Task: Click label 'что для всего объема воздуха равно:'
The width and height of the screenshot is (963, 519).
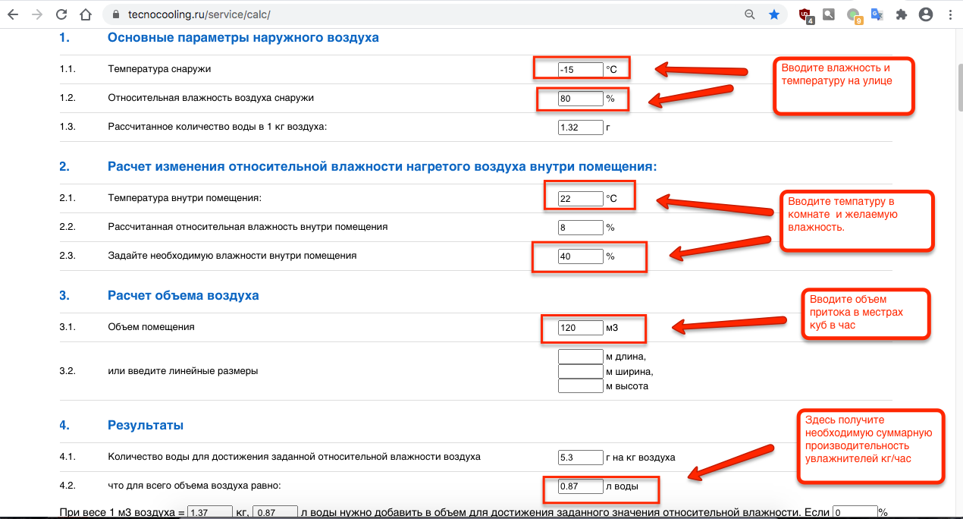Action: click(x=194, y=486)
